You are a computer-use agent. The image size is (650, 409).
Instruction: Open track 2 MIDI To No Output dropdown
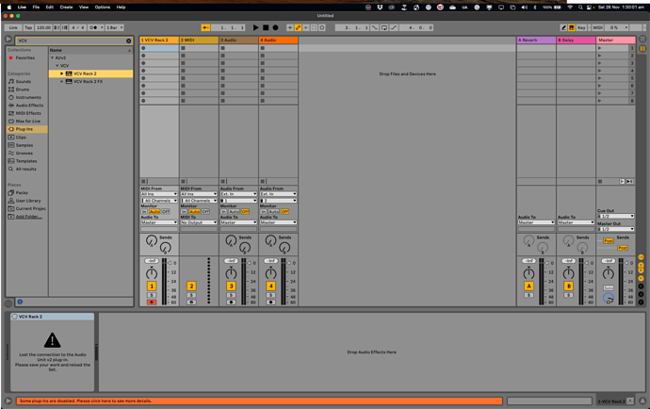(199, 222)
